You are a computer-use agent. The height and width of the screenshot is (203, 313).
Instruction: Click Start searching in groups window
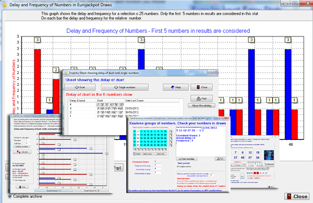coord(187,159)
